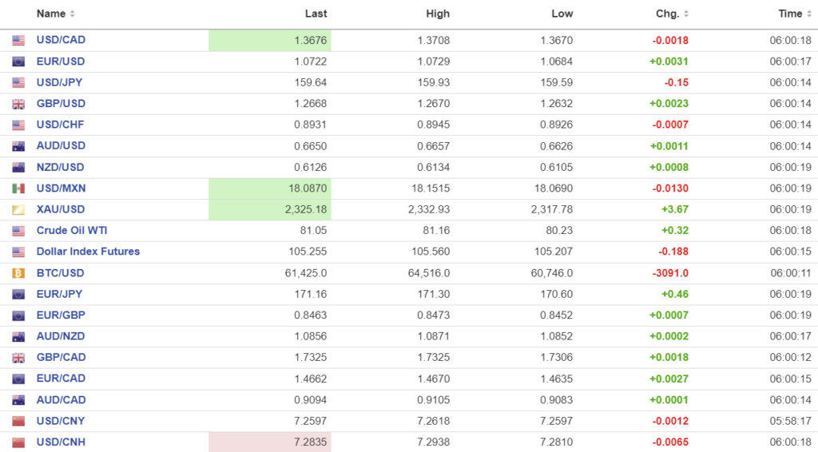
Task: Click the UK flag icon beside GBP/USD
Action: click(18, 104)
